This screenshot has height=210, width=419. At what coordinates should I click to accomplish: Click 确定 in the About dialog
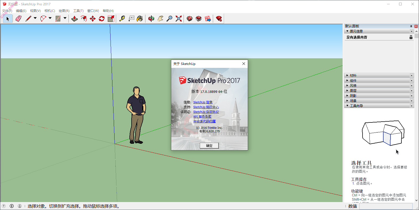click(209, 146)
